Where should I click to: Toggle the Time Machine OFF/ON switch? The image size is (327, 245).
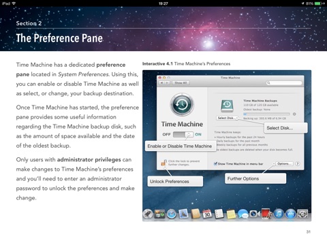click(x=183, y=134)
